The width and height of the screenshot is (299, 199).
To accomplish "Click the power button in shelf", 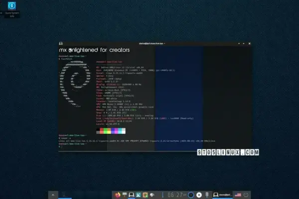I will 246,195.
